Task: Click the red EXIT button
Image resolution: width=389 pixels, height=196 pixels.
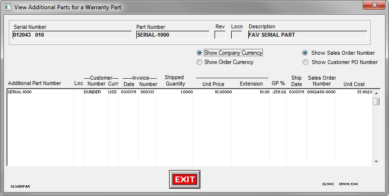Action: (x=185, y=179)
